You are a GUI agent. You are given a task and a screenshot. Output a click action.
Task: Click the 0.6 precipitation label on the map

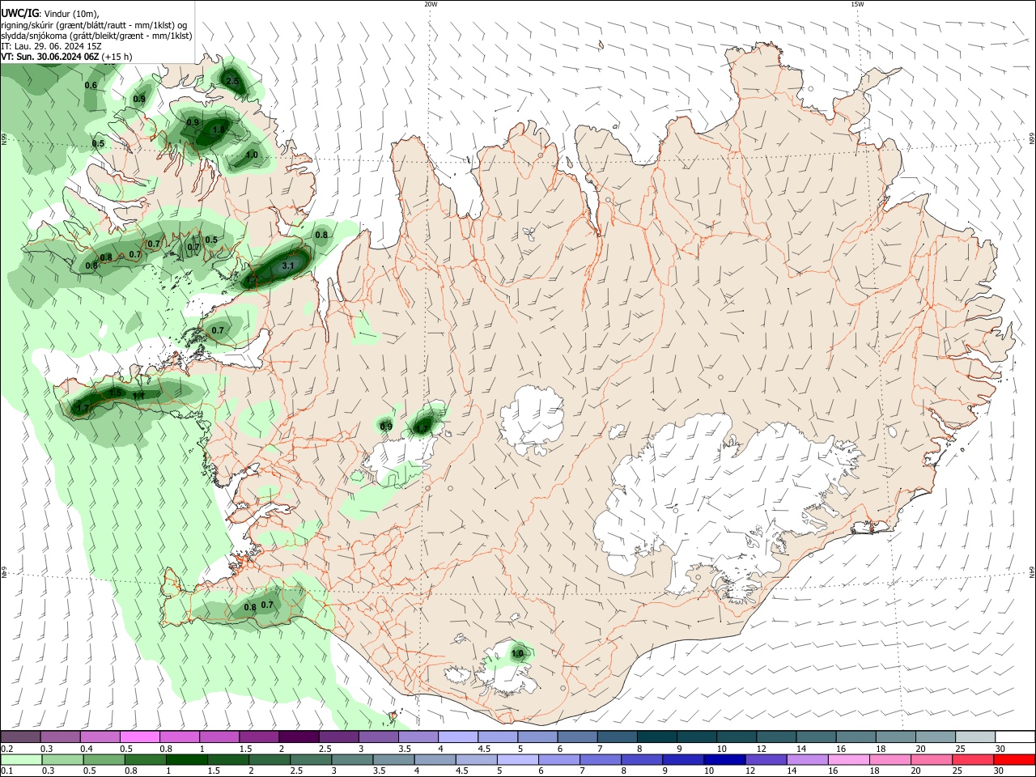91,85
